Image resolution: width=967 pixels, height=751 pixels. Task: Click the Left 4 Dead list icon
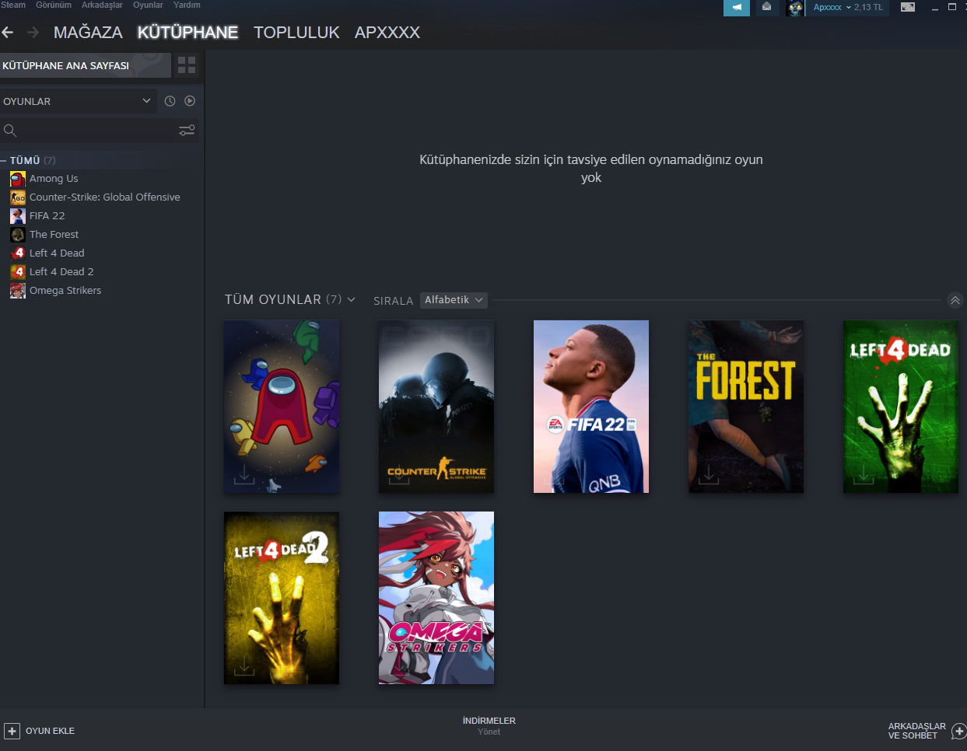(x=17, y=253)
